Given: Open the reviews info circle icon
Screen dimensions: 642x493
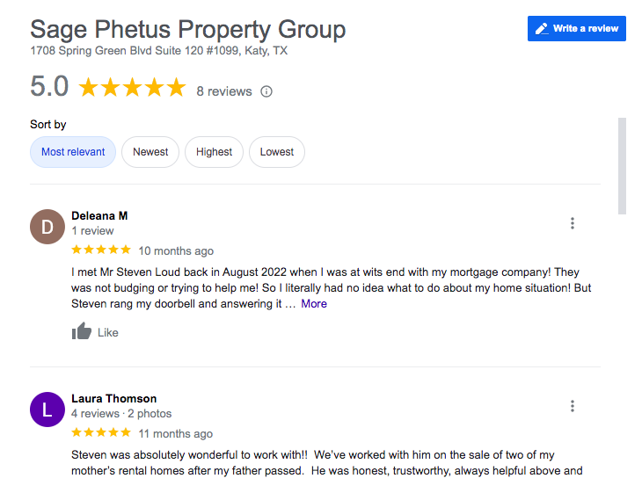Looking at the screenshot, I should click(x=266, y=91).
